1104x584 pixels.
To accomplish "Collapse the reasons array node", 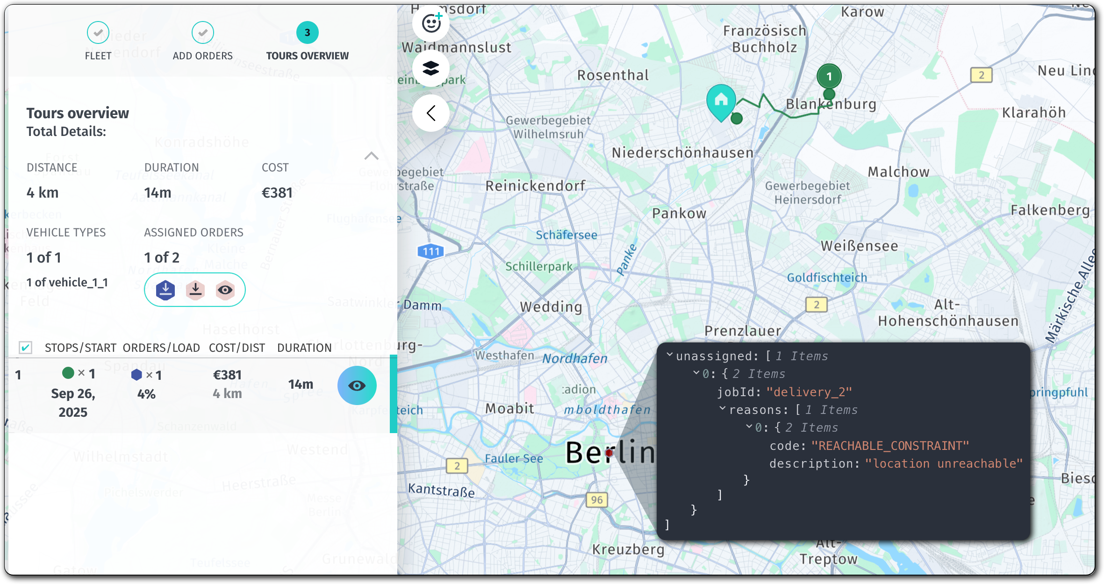I will (x=723, y=409).
